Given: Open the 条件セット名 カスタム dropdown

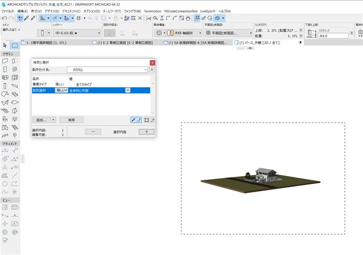Looking at the screenshot, I should [x=107, y=70].
